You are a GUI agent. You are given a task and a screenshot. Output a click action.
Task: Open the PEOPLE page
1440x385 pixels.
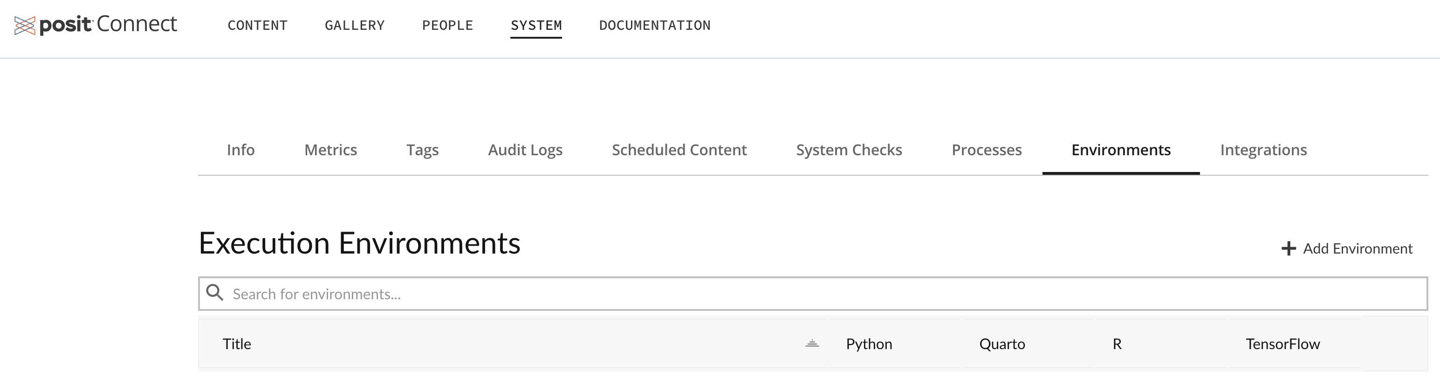click(x=447, y=25)
